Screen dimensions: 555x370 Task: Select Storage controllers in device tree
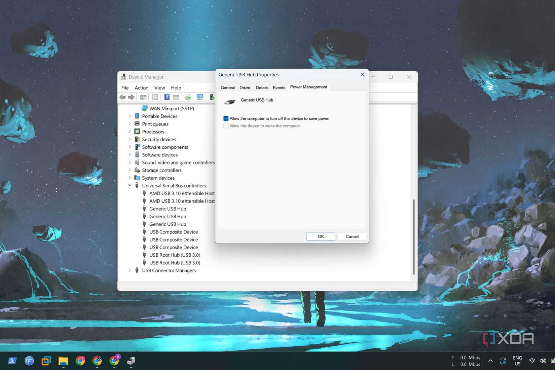(161, 170)
